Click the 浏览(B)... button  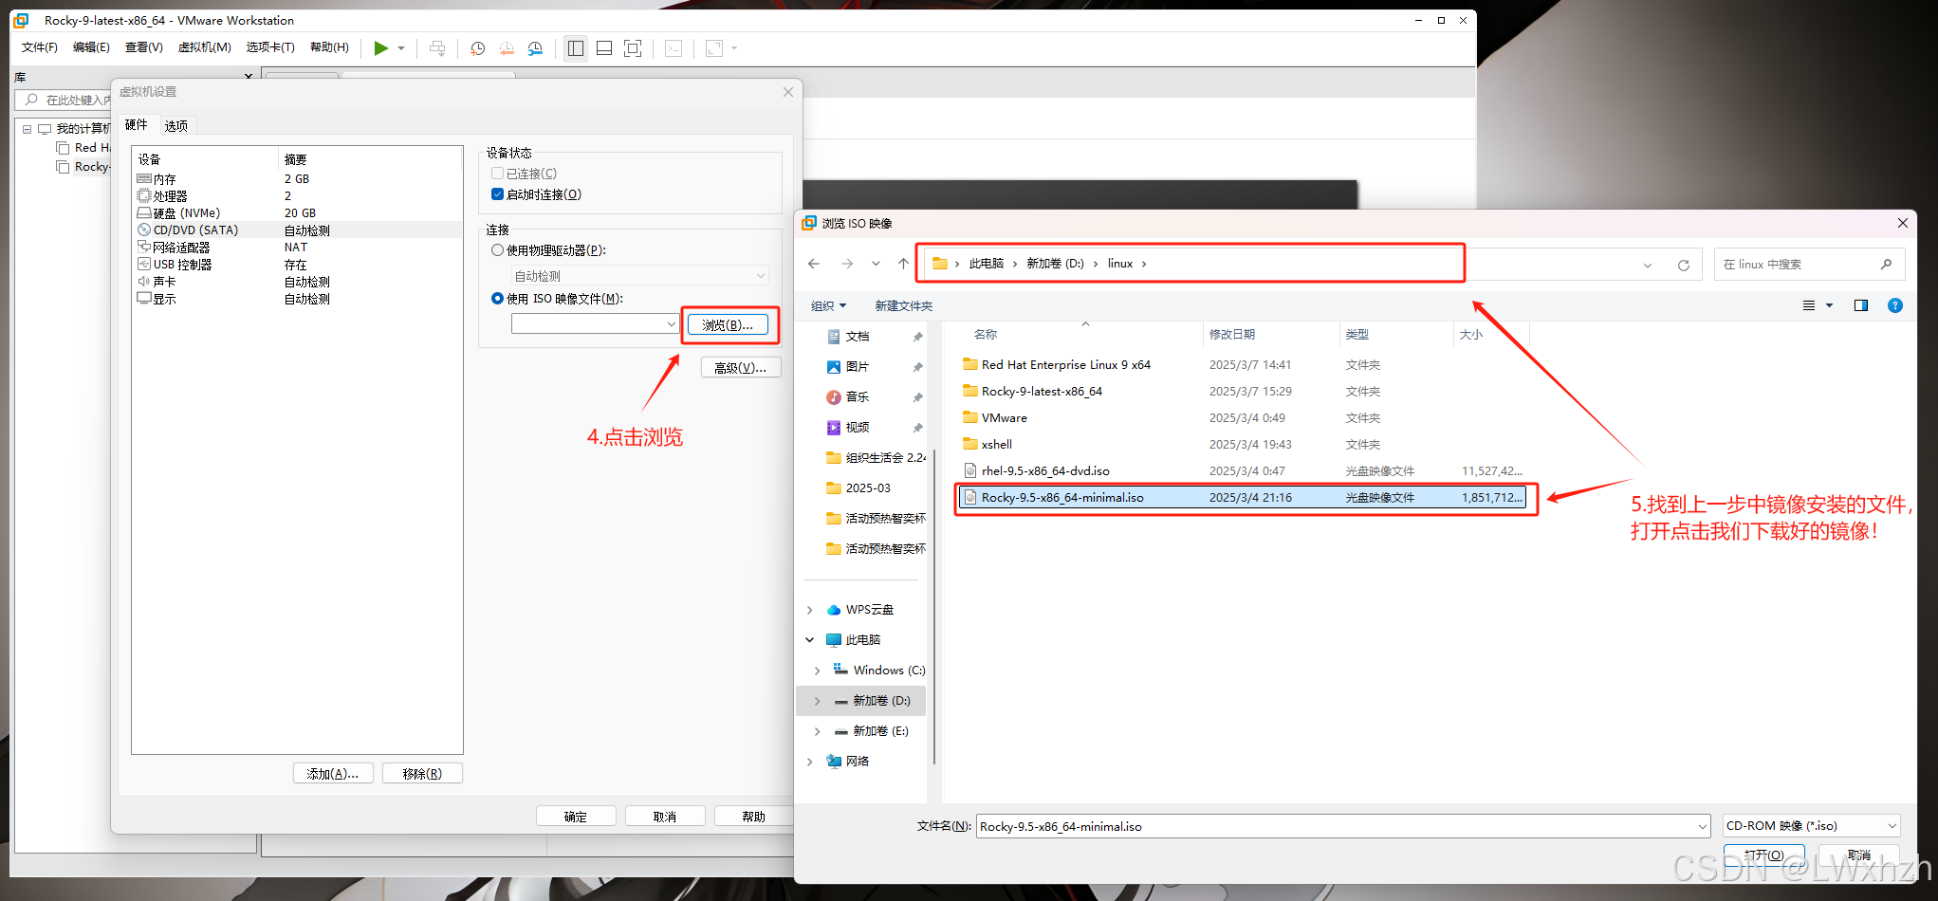click(728, 324)
